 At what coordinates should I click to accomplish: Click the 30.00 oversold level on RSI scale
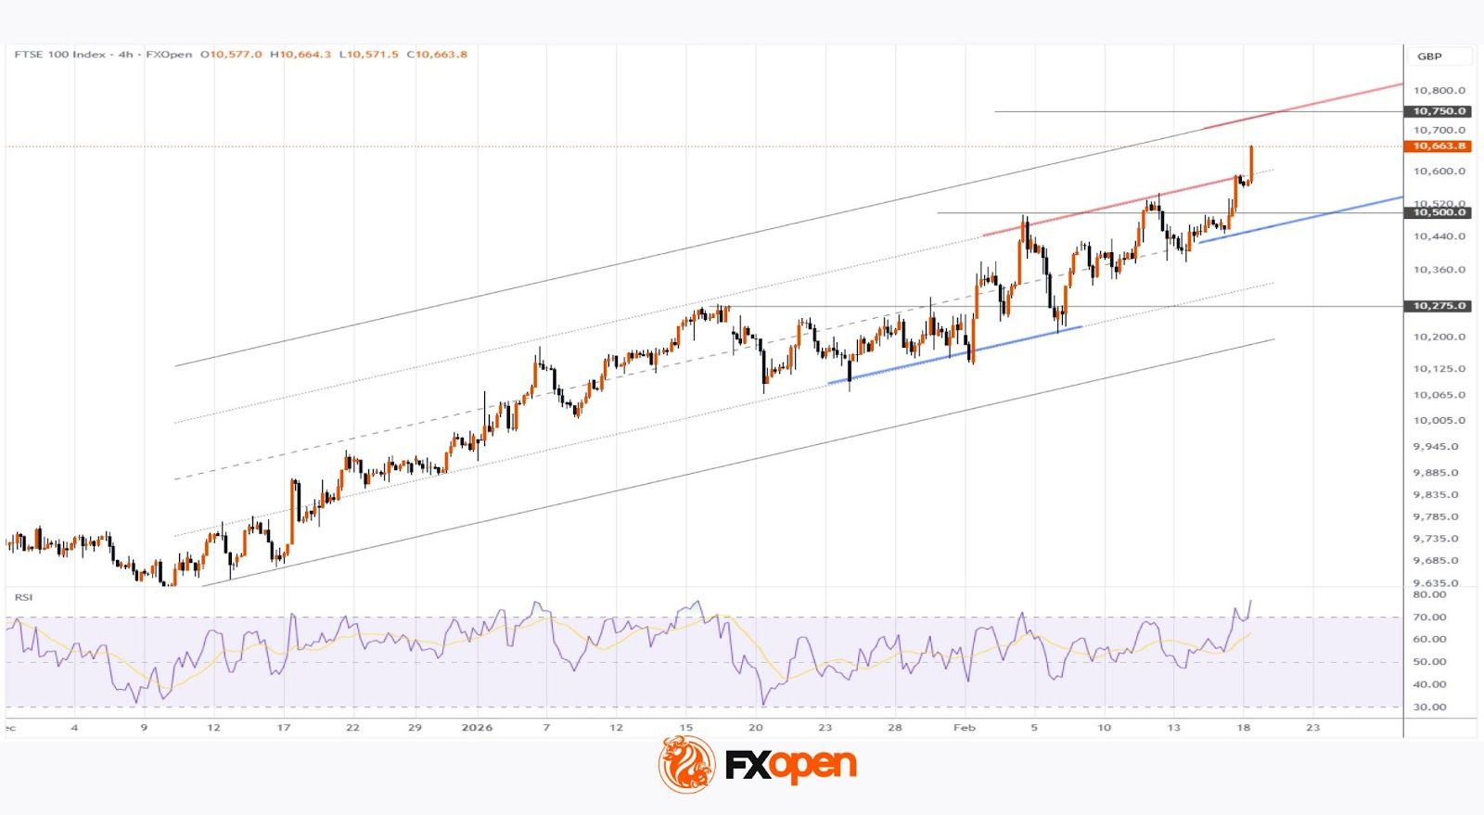[x=1429, y=707]
